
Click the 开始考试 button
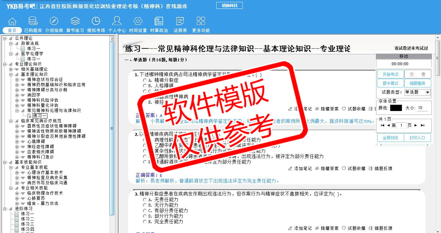tap(390, 74)
